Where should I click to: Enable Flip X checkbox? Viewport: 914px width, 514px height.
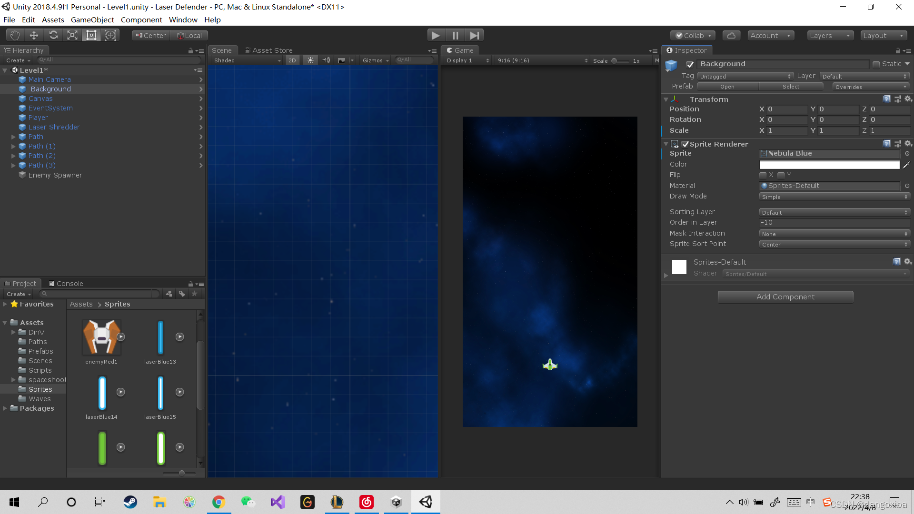(763, 175)
